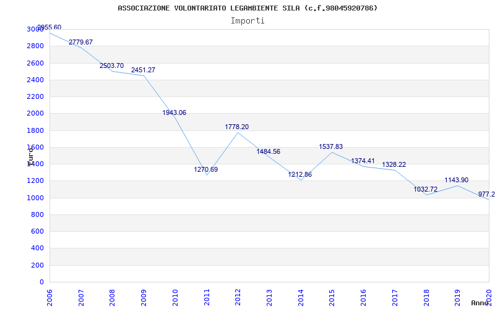Click the 0 value on y-axis
The width and height of the screenshot is (495, 309).
tap(41, 282)
